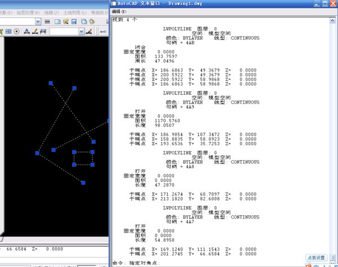This screenshot has width=338, height=267.
Task: Click the dimension style icon
Action: pyautogui.click(x=42, y=31)
